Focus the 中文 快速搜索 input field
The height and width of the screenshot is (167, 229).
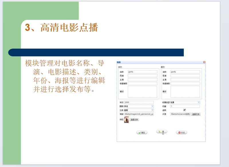coord(143,83)
